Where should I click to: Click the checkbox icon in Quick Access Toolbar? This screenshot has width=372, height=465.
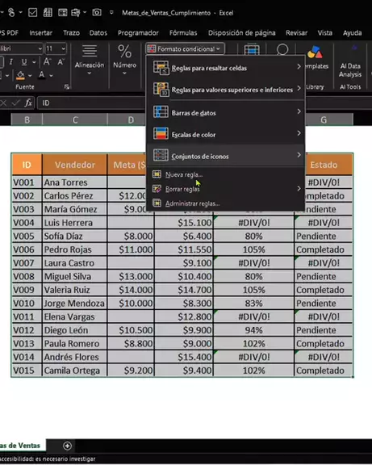[x=32, y=12]
